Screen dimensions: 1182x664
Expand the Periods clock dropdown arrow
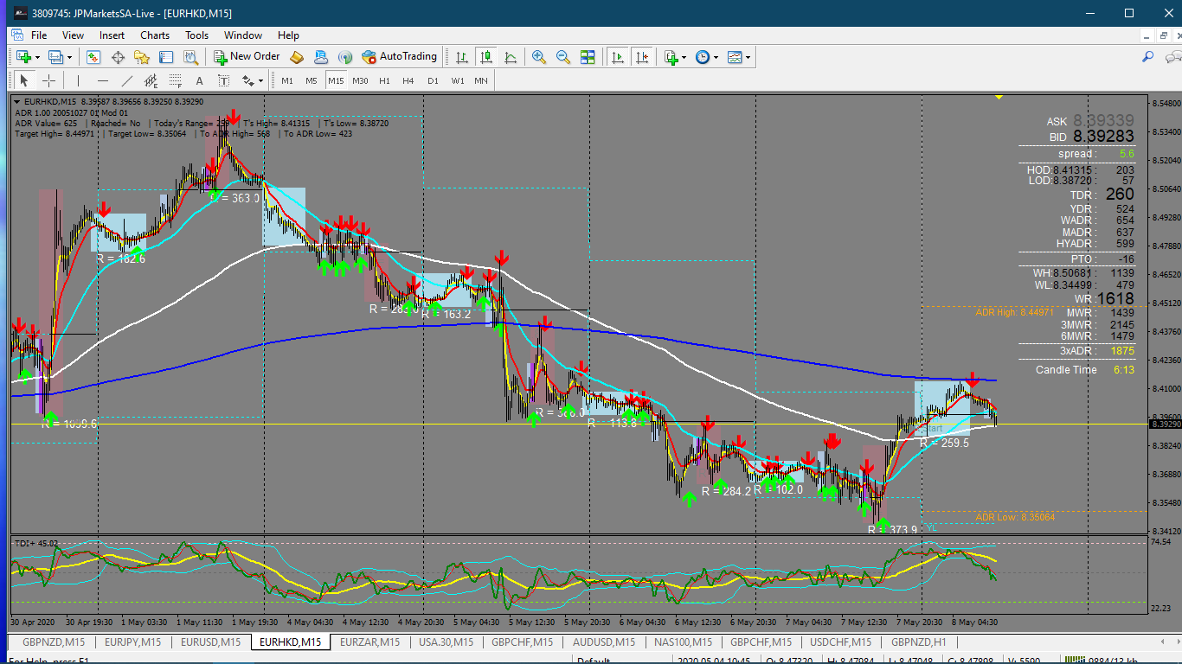click(716, 57)
